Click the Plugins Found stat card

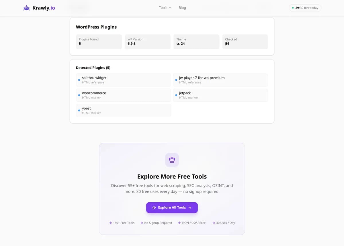click(x=99, y=42)
